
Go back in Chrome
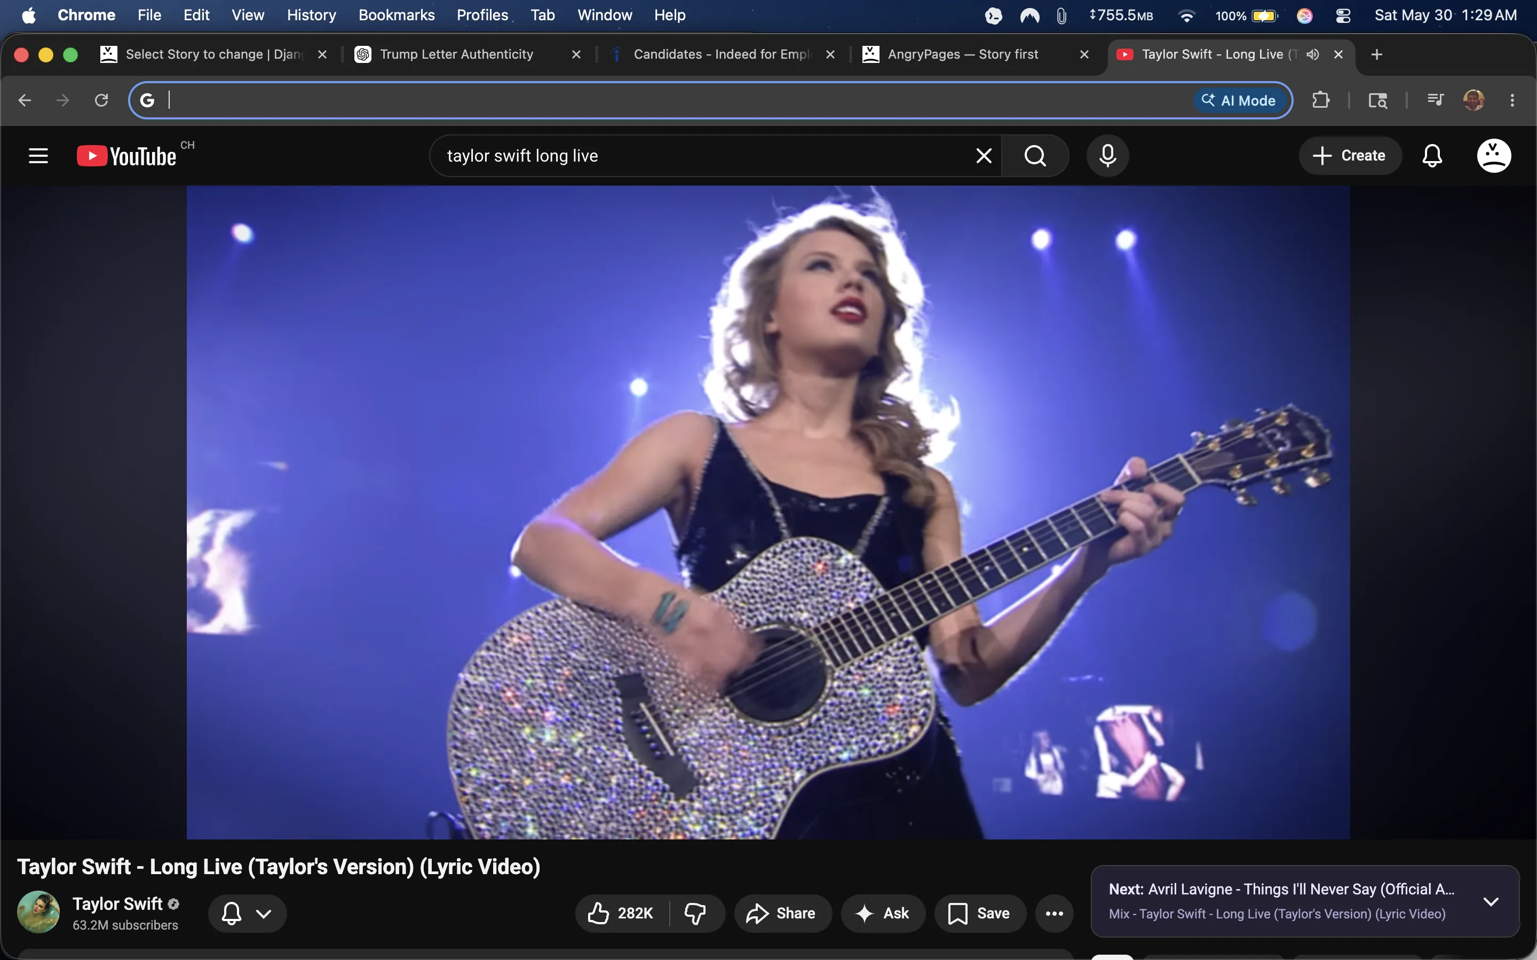(25, 100)
